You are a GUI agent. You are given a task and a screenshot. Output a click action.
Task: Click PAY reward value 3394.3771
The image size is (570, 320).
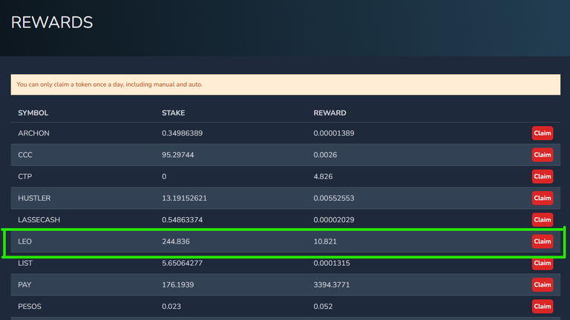point(332,284)
